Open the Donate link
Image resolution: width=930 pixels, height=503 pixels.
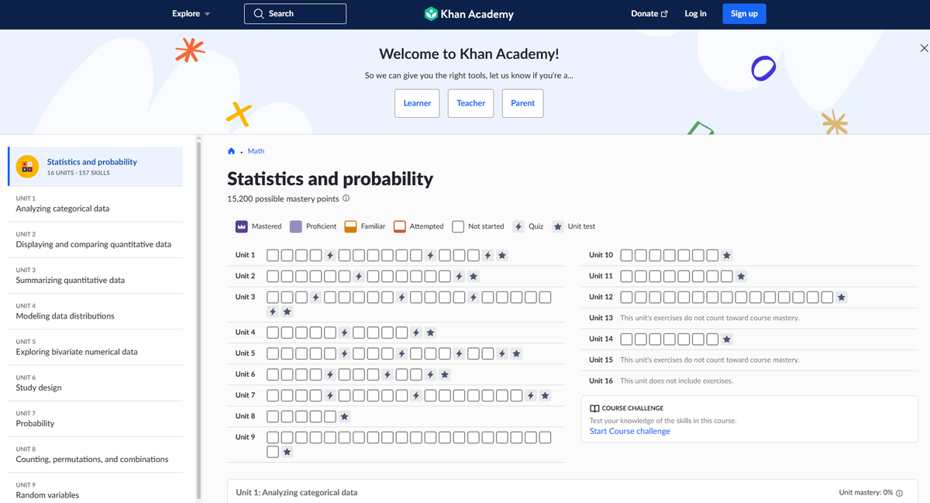pyautogui.click(x=649, y=14)
